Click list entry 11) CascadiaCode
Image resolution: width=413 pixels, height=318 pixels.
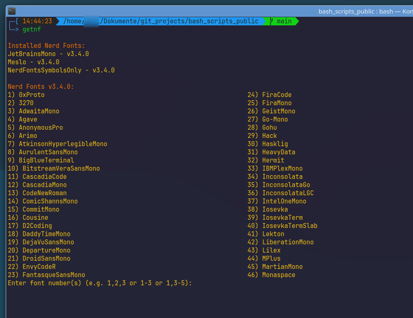tap(37, 177)
